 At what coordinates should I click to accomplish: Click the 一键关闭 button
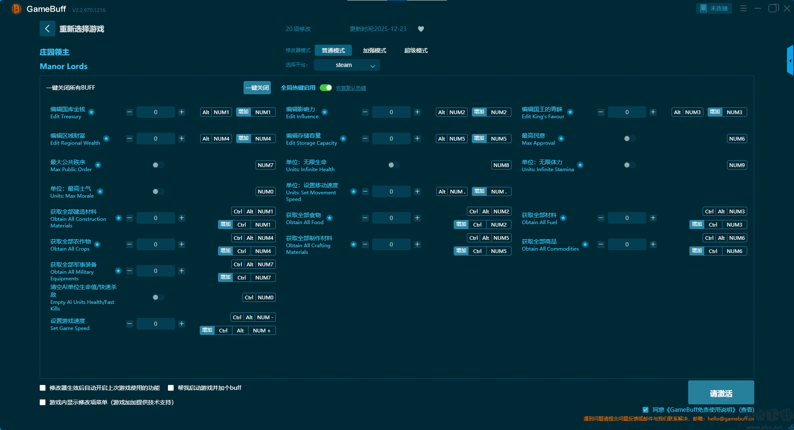pyautogui.click(x=257, y=88)
